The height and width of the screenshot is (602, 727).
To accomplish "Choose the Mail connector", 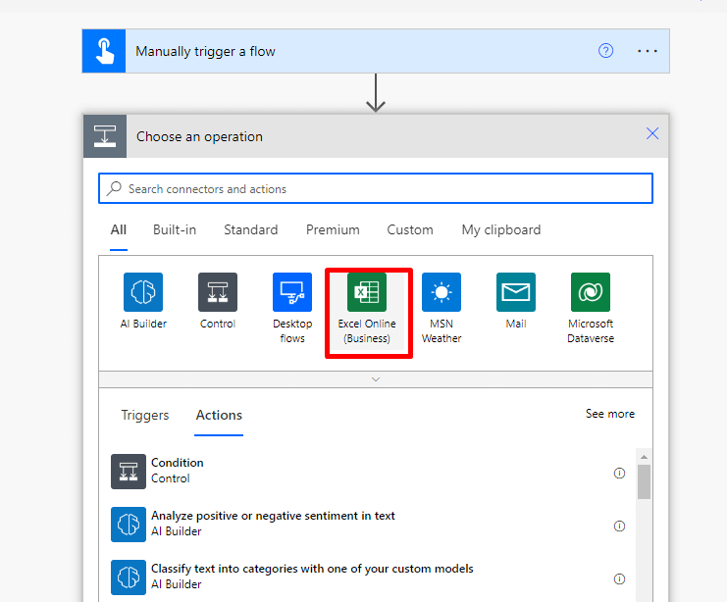I will (516, 301).
